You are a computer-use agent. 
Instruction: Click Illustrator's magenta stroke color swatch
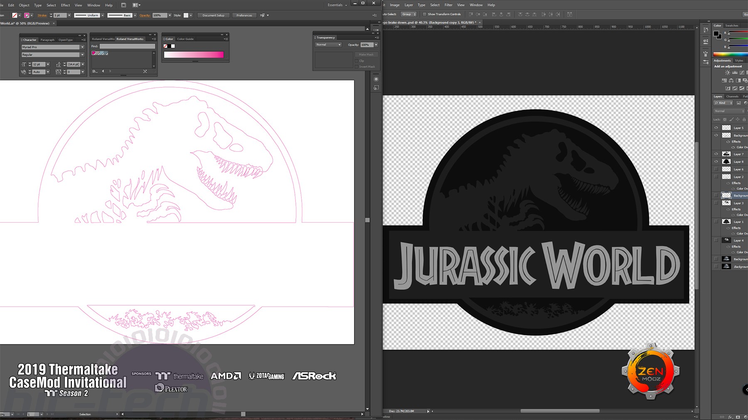27,15
